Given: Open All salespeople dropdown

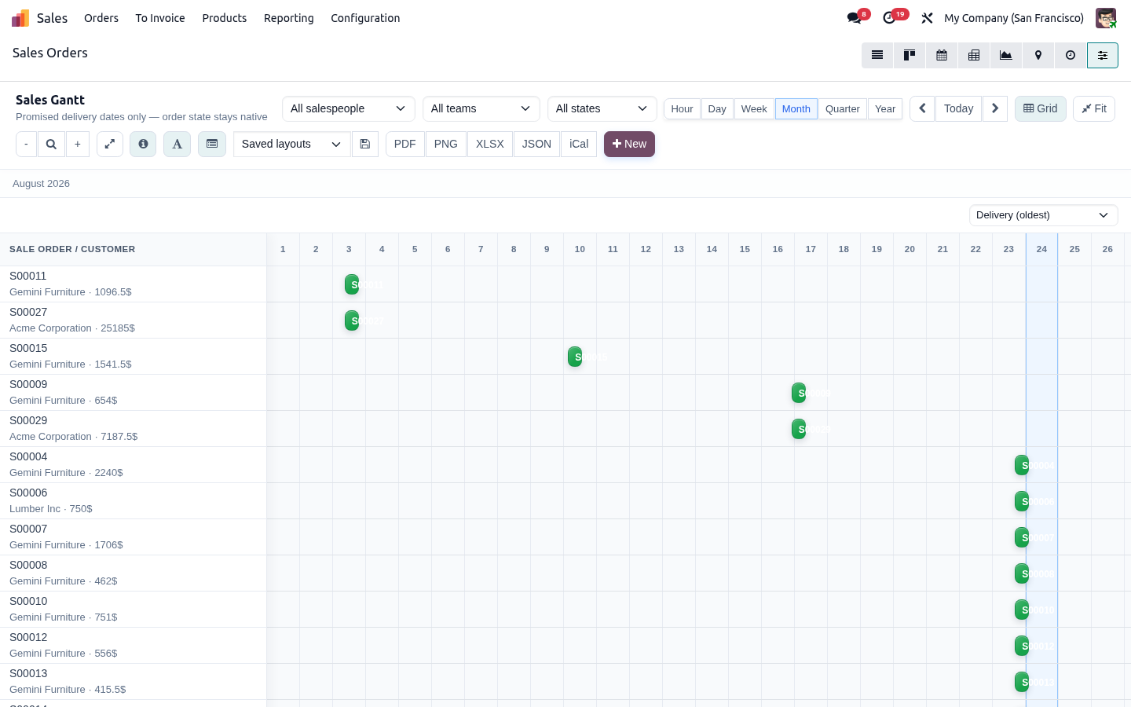Looking at the screenshot, I should (348, 108).
